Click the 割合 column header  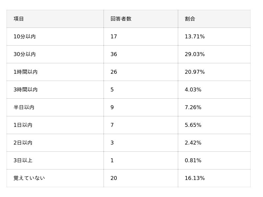point(190,19)
